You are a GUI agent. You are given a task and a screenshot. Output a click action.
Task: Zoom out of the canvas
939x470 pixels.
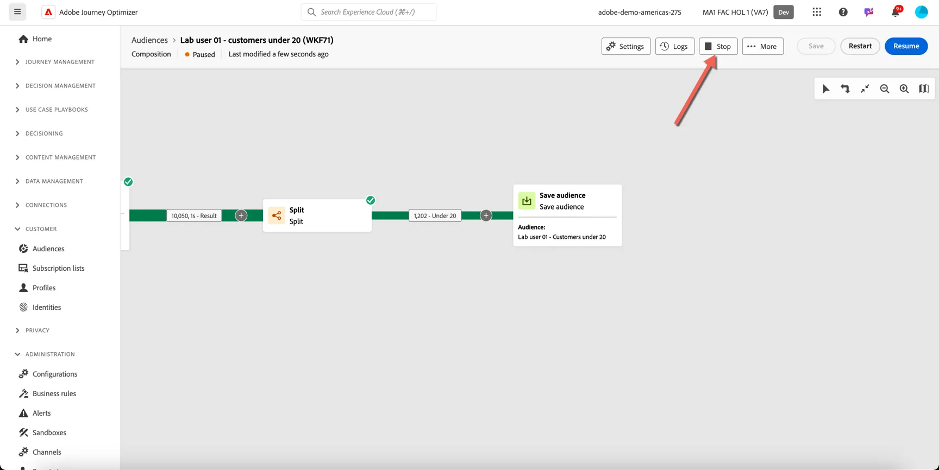pos(885,89)
